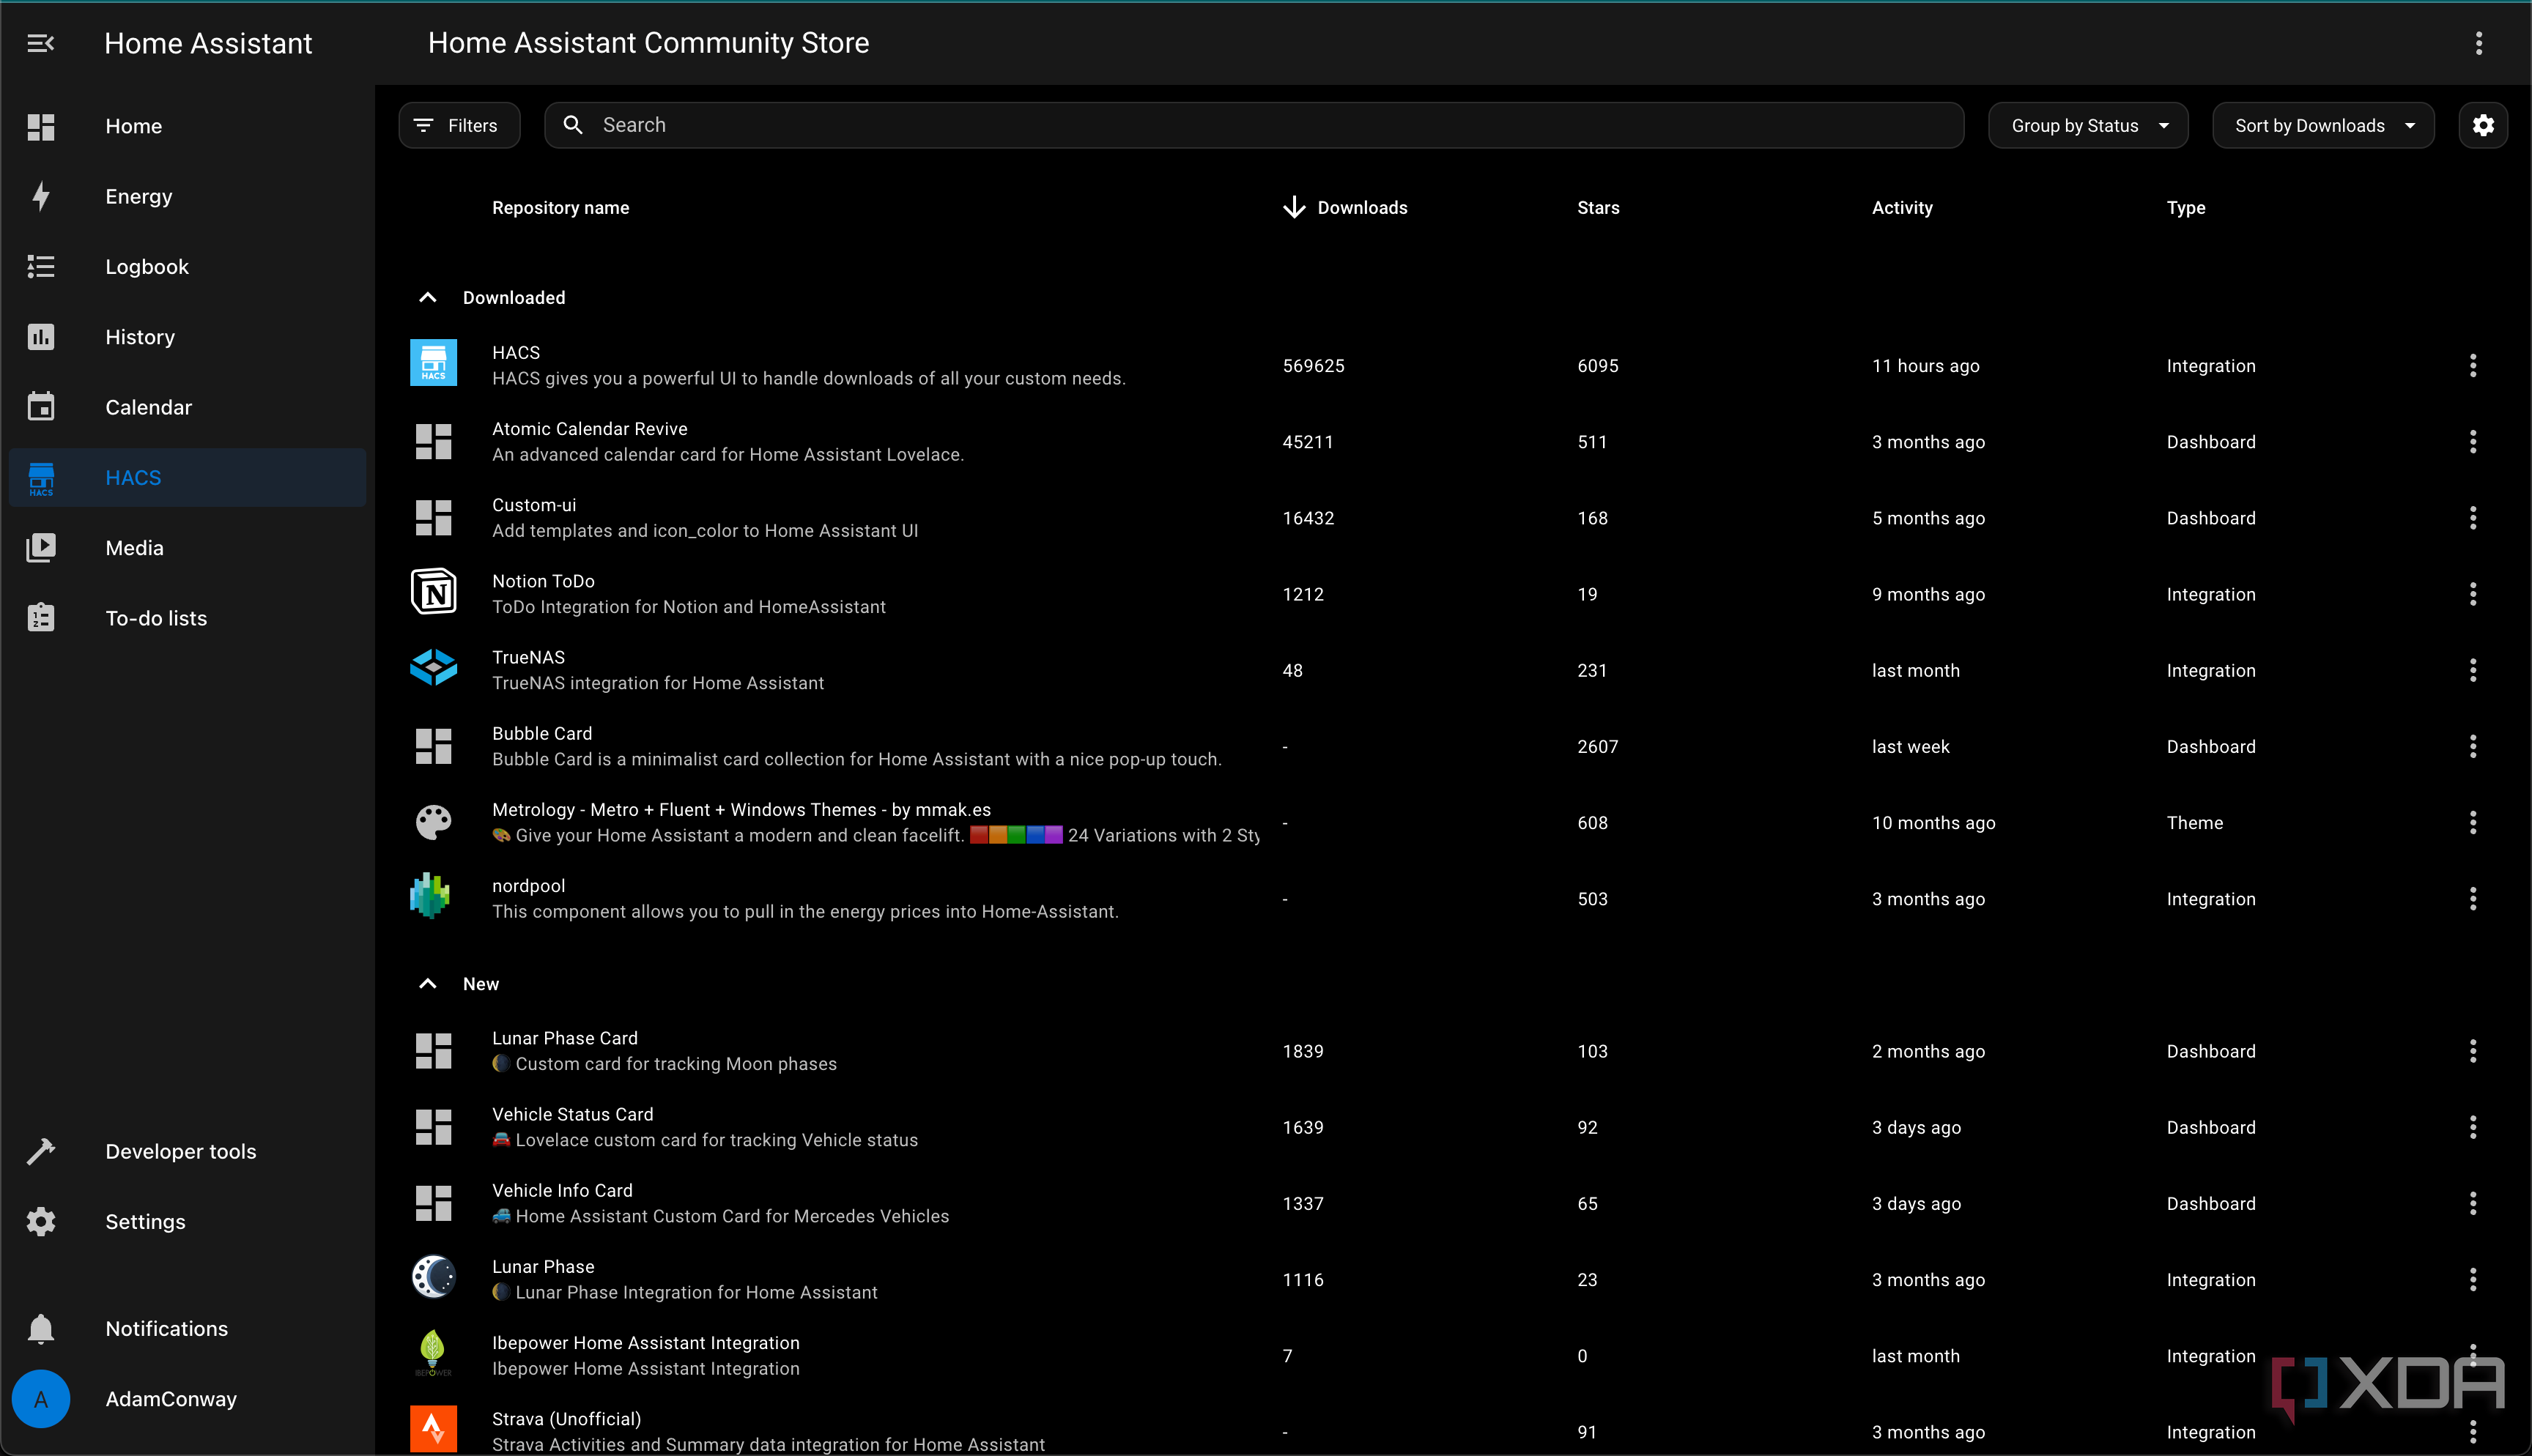Click the Metrology palette icon

click(x=433, y=822)
